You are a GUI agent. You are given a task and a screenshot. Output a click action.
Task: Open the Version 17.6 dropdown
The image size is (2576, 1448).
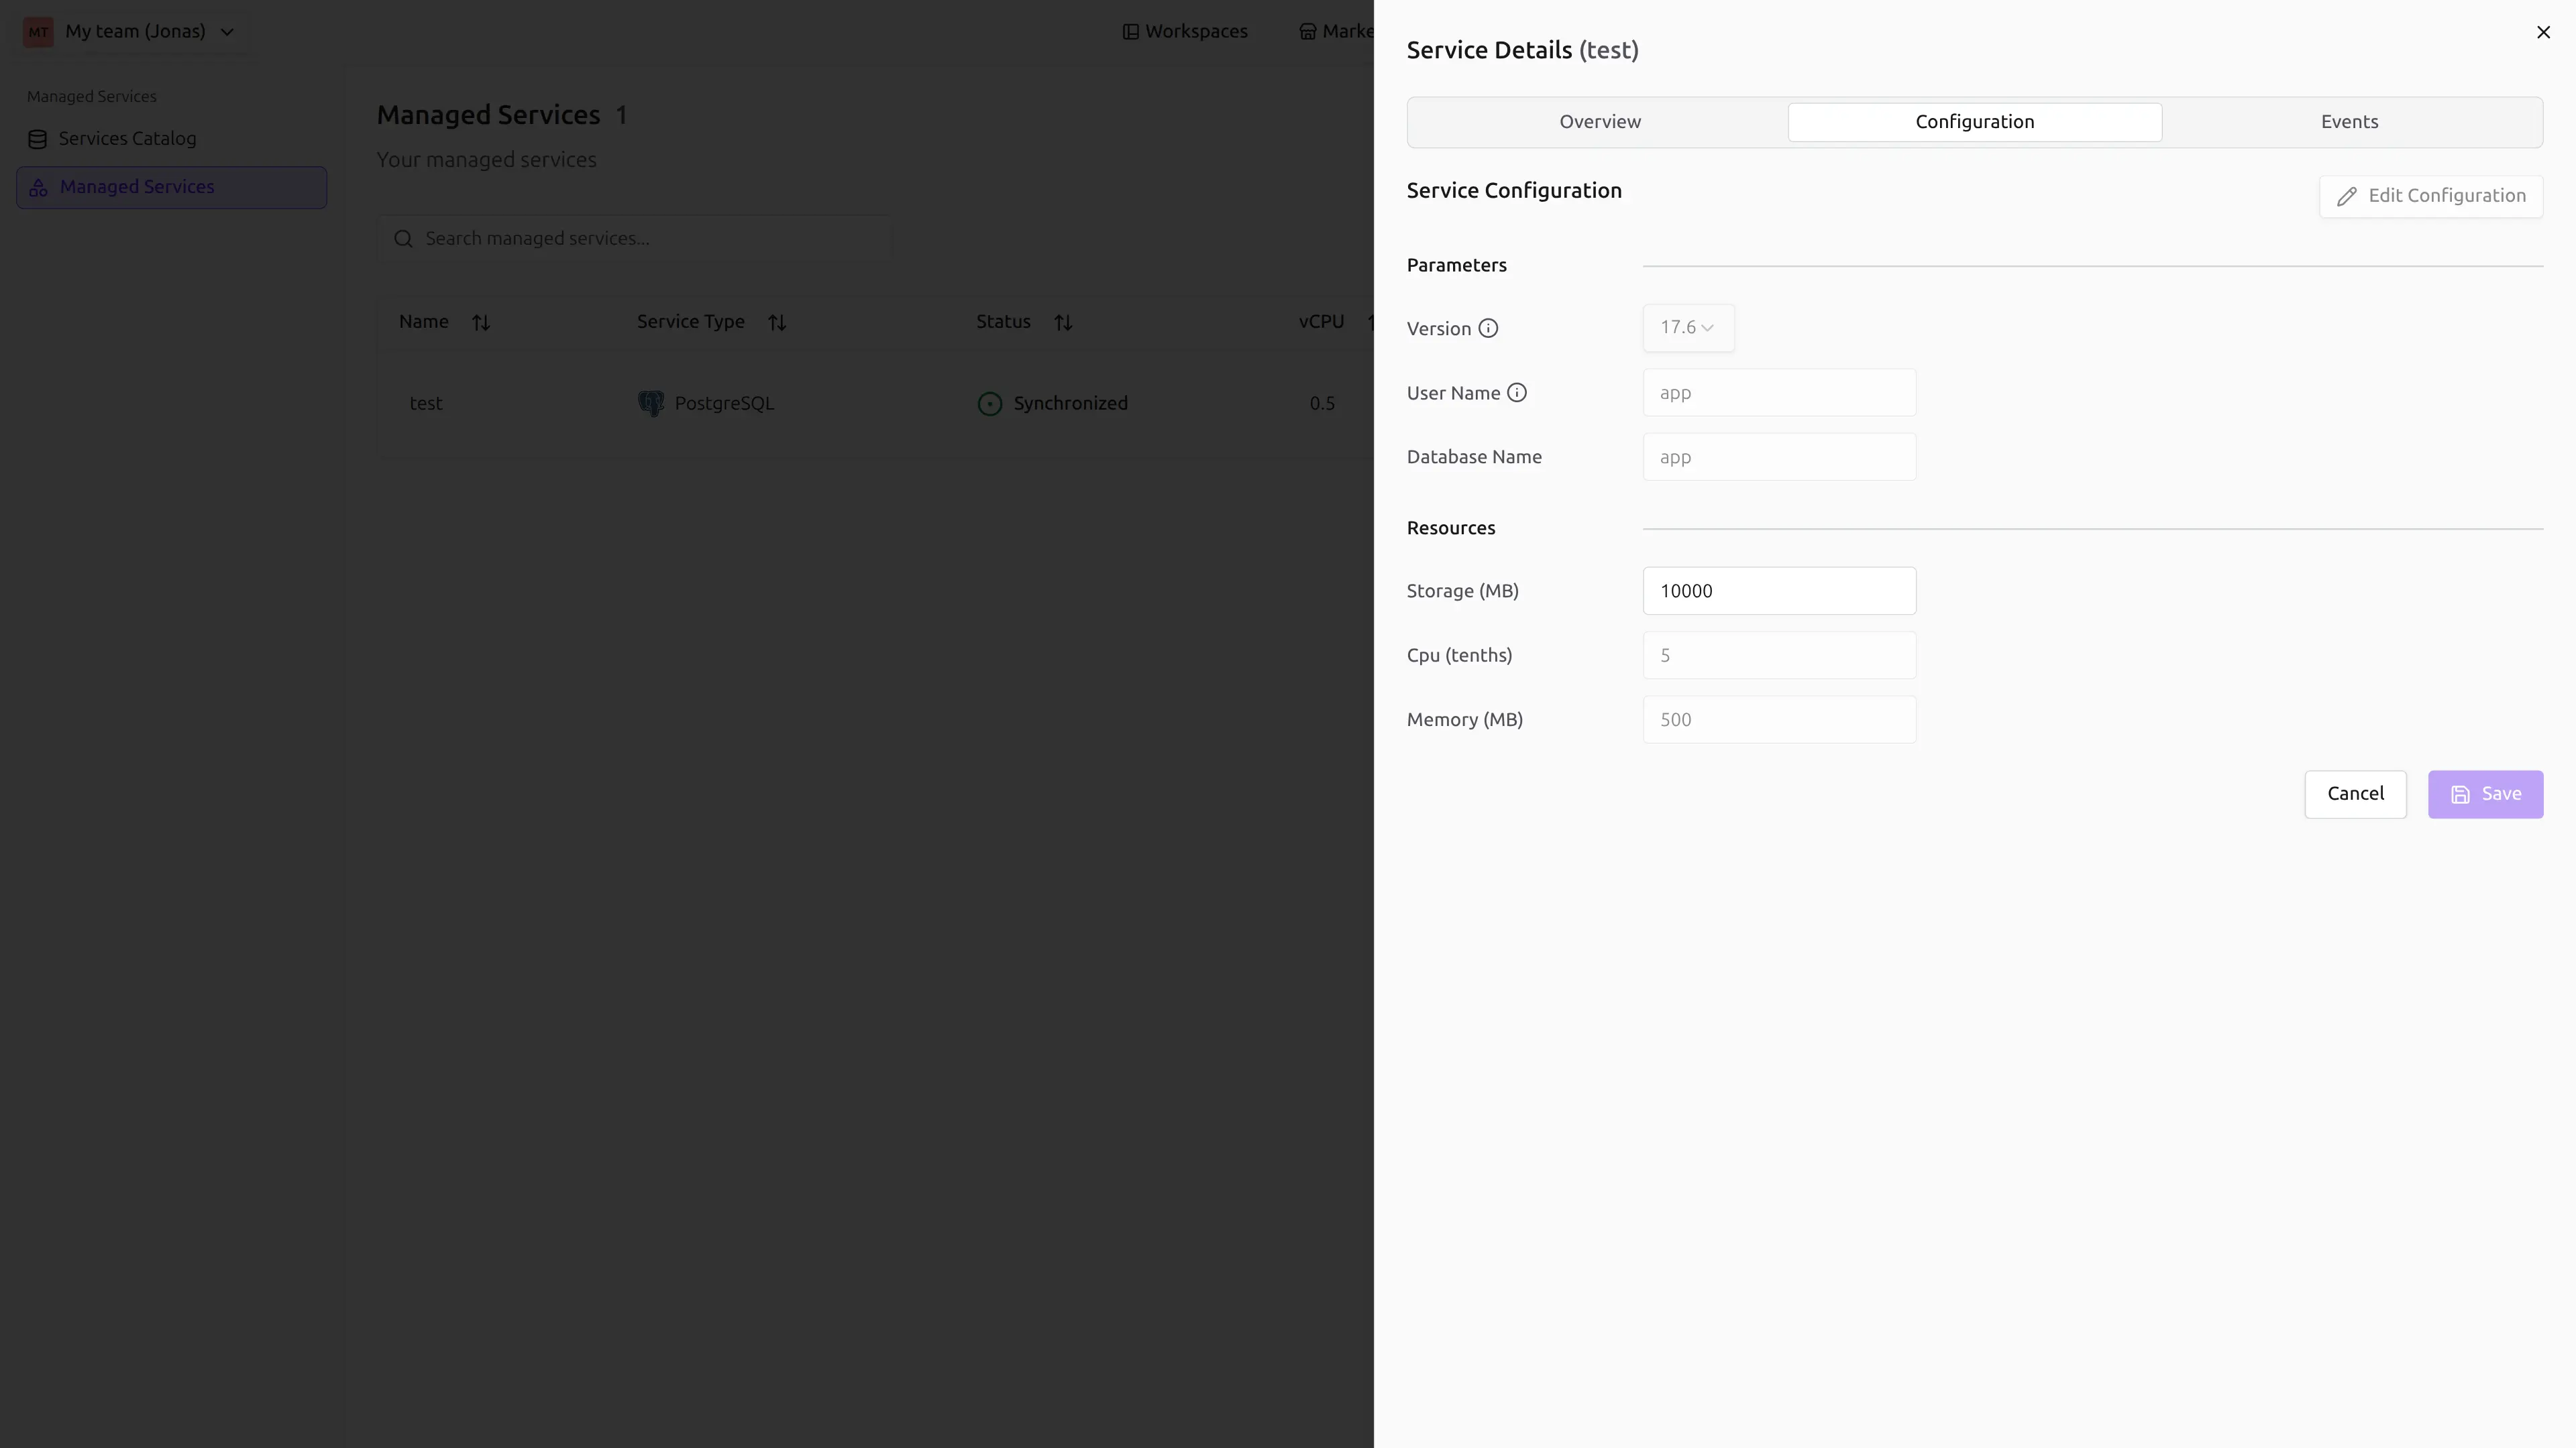pos(1687,328)
